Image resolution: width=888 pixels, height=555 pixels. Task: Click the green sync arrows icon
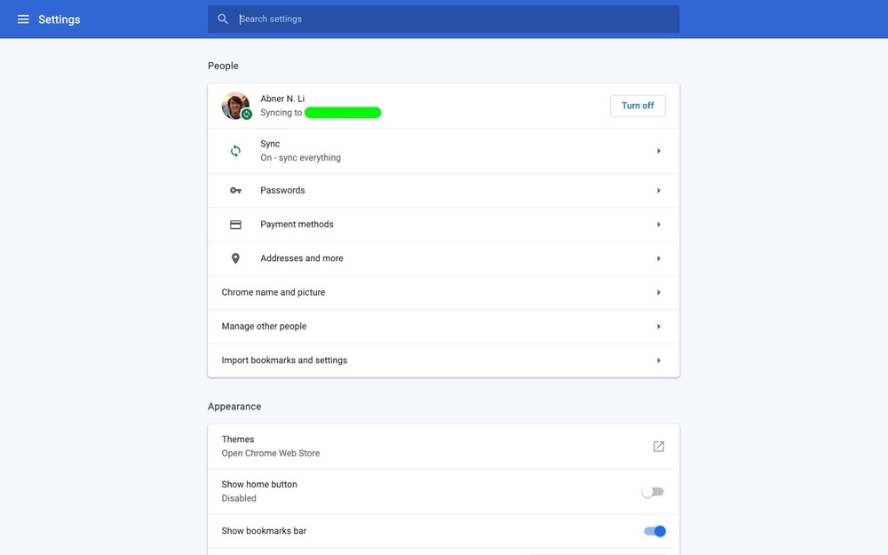coord(235,151)
